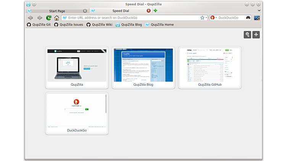This screenshot has height=161, width=287.
Task: Open the QupZilla Blog bookmark
Action: tap(129, 25)
